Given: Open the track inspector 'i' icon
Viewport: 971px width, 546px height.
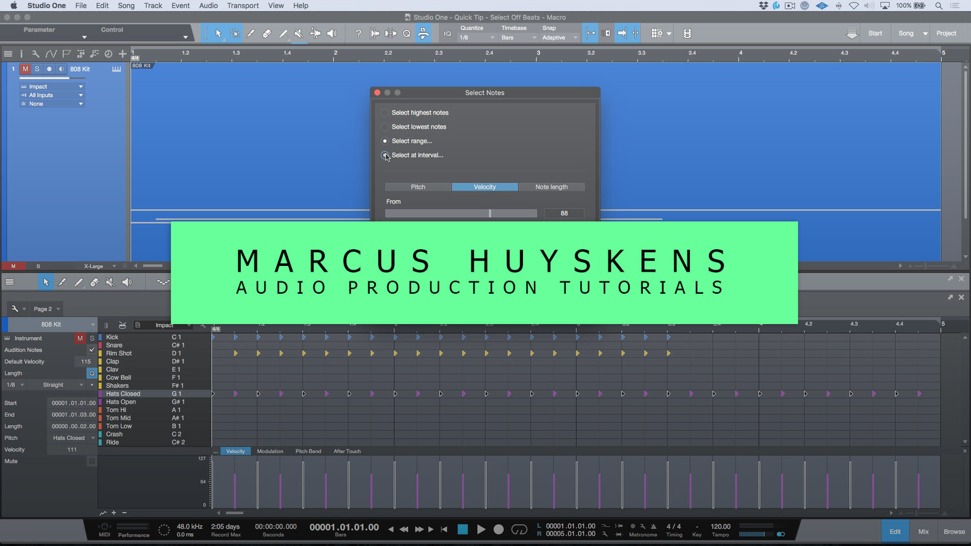Looking at the screenshot, I should click(x=21, y=54).
